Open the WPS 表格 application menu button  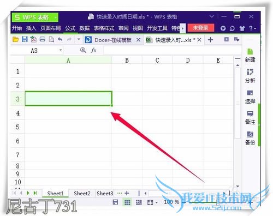click(35, 17)
